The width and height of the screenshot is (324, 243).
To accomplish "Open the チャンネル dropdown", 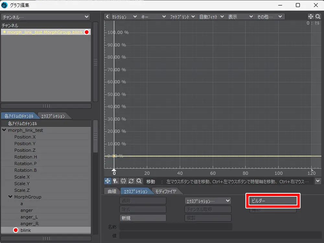I will pos(45,17).
